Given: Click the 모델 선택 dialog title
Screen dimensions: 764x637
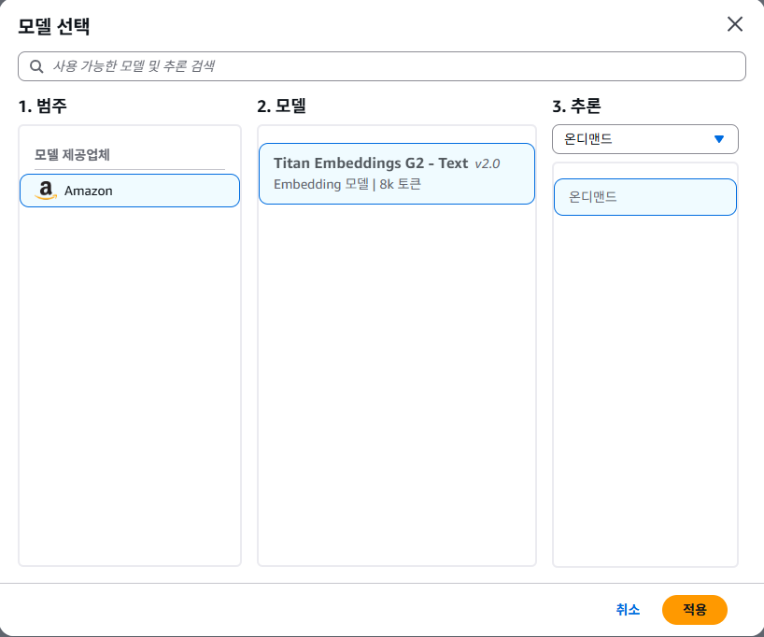Looking at the screenshot, I should [x=53, y=26].
